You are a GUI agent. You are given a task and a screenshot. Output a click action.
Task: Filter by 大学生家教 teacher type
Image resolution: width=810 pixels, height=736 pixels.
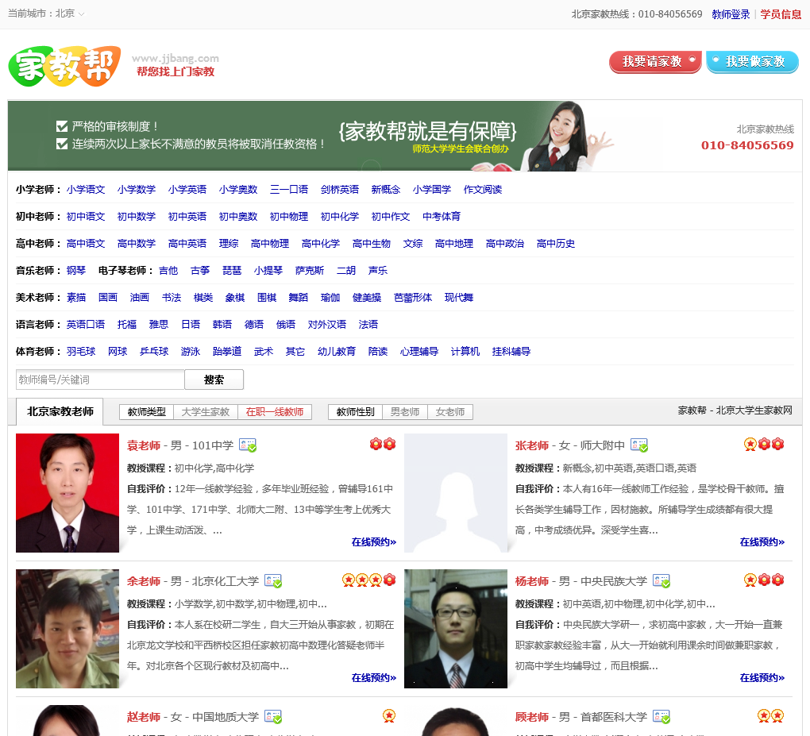pos(206,411)
